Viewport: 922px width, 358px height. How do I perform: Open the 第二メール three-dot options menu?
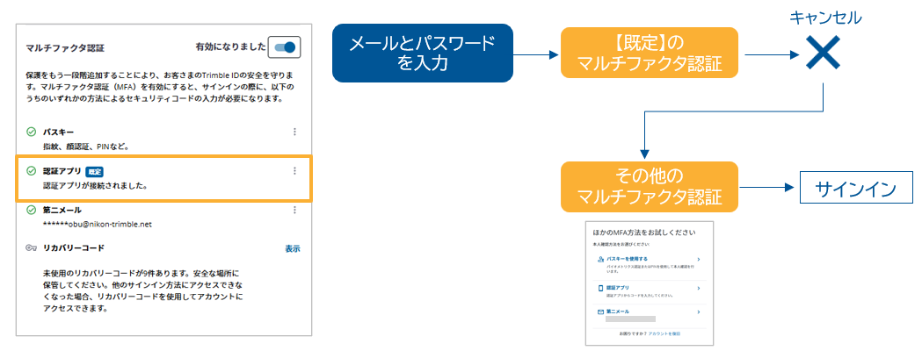point(294,210)
